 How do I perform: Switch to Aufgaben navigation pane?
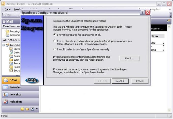point(20,101)
